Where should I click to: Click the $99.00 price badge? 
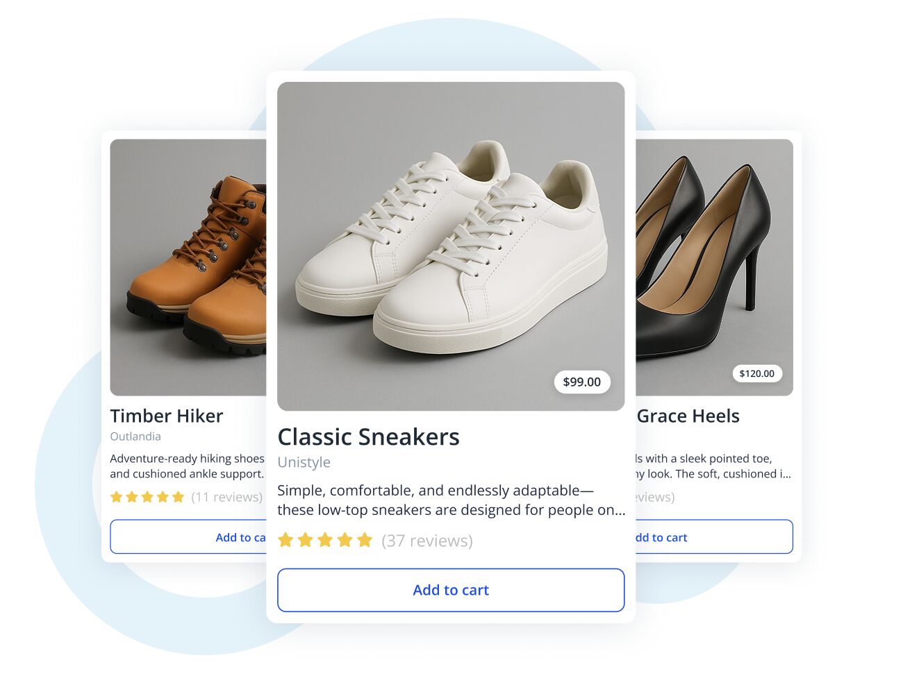(582, 382)
